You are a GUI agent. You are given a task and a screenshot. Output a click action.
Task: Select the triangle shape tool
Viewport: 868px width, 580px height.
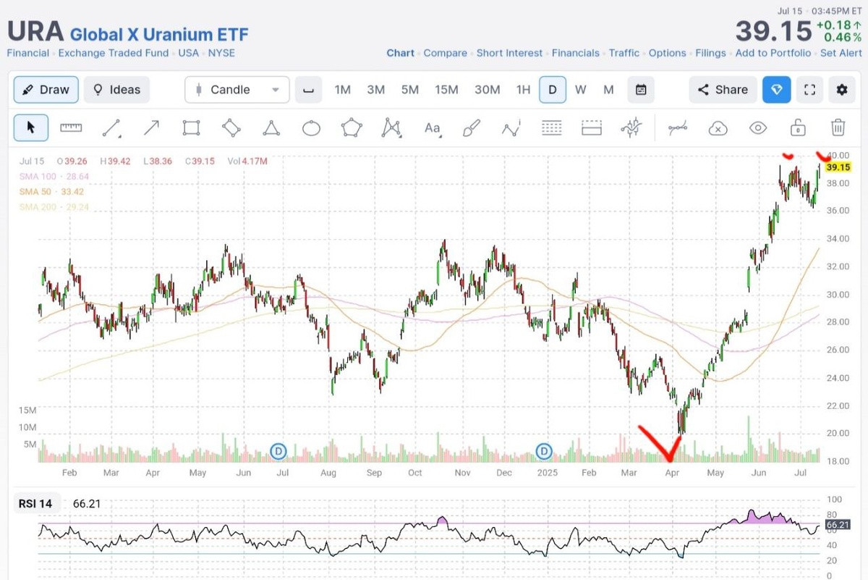(271, 128)
